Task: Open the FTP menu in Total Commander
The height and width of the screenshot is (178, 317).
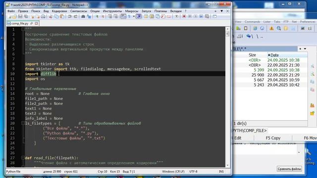Action: tap(286, 22)
